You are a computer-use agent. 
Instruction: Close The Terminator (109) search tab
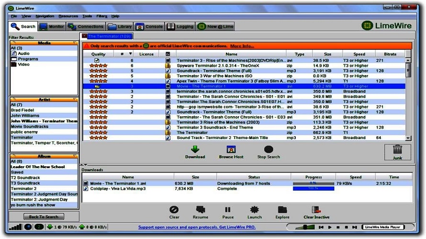point(85,36)
